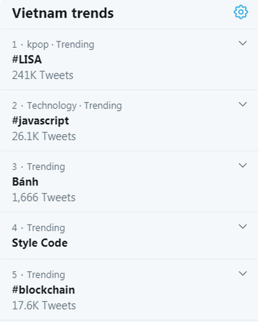Click the rank 4 Trending label

[46, 228]
